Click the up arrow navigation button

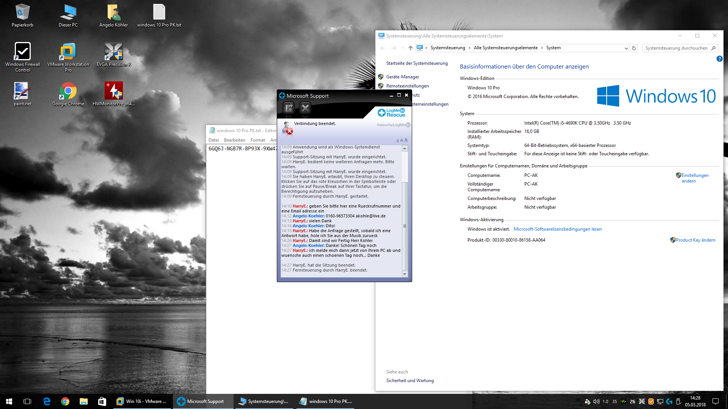(410, 48)
